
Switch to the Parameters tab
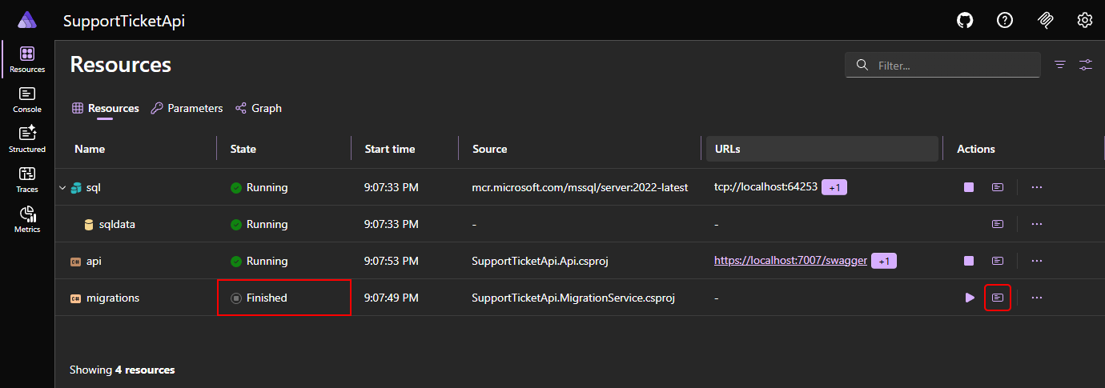click(187, 108)
